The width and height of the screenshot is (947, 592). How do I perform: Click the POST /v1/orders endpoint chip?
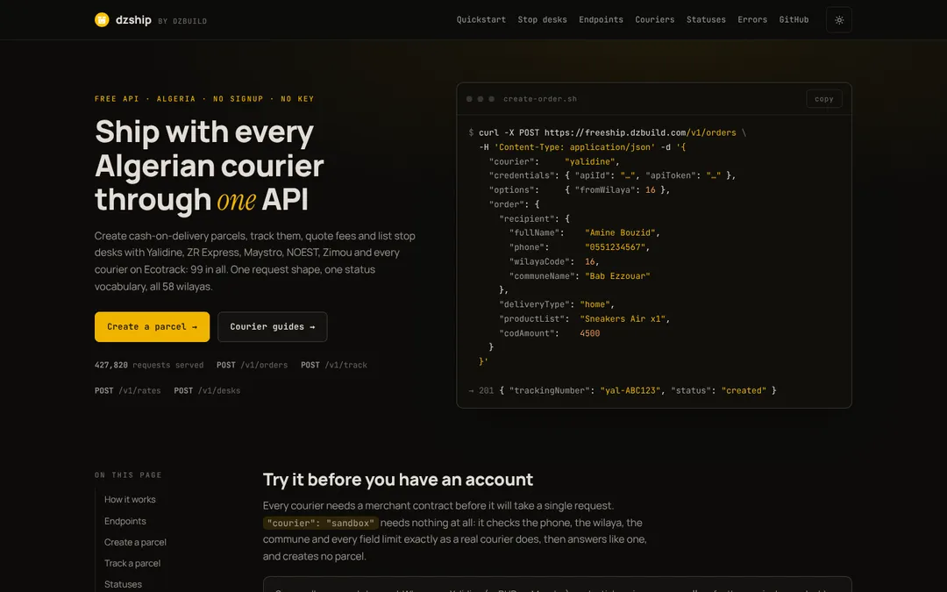click(252, 365)
